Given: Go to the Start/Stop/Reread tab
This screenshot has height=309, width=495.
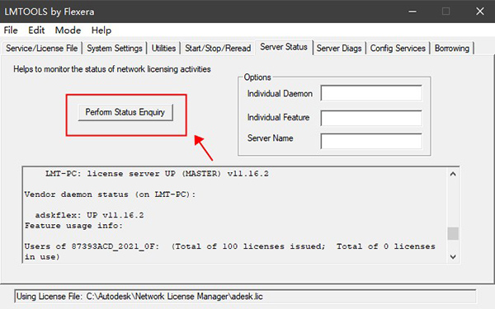Looking at the screenshot, I should point(218,49).
